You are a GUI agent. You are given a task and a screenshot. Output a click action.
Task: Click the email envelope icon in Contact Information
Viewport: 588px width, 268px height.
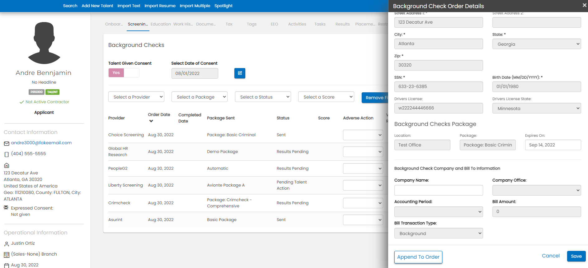click(x=7, y=143)
